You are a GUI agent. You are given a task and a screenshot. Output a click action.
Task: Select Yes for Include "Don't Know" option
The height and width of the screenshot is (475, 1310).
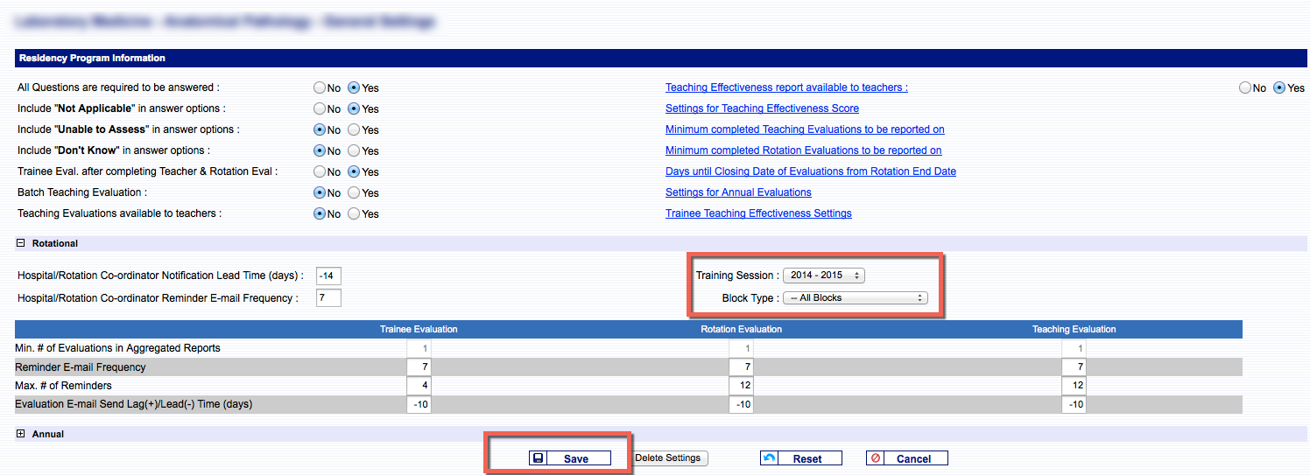[354, 151]
